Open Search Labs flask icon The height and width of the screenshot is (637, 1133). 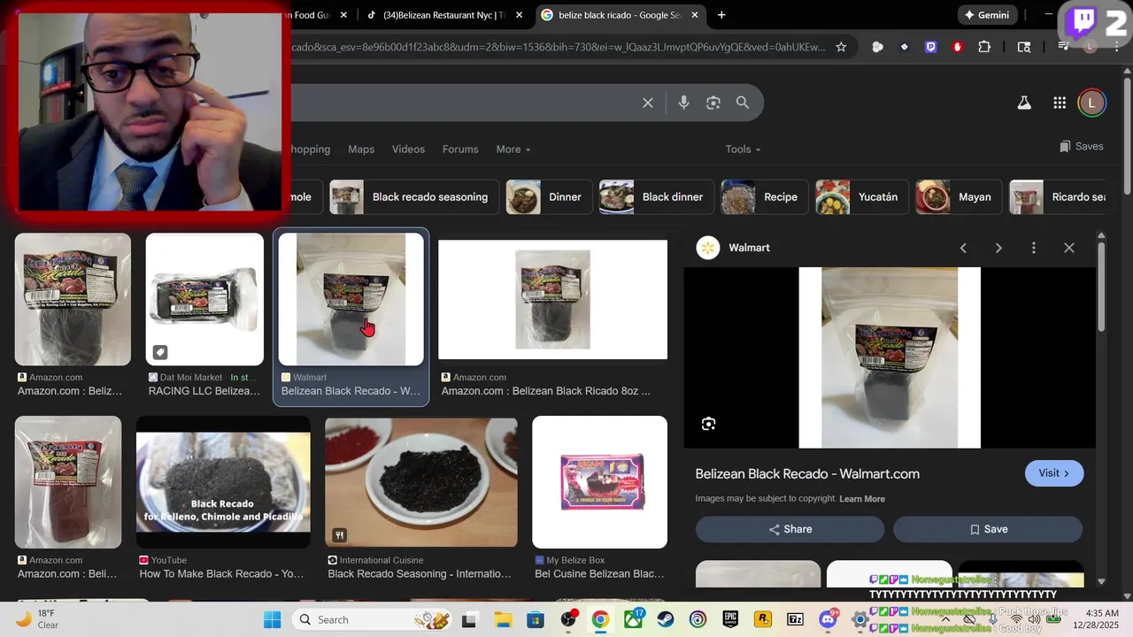tap(1024, 103)
